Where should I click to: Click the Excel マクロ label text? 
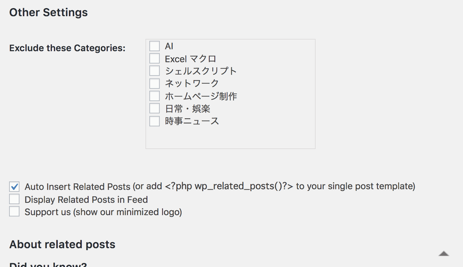190,59
